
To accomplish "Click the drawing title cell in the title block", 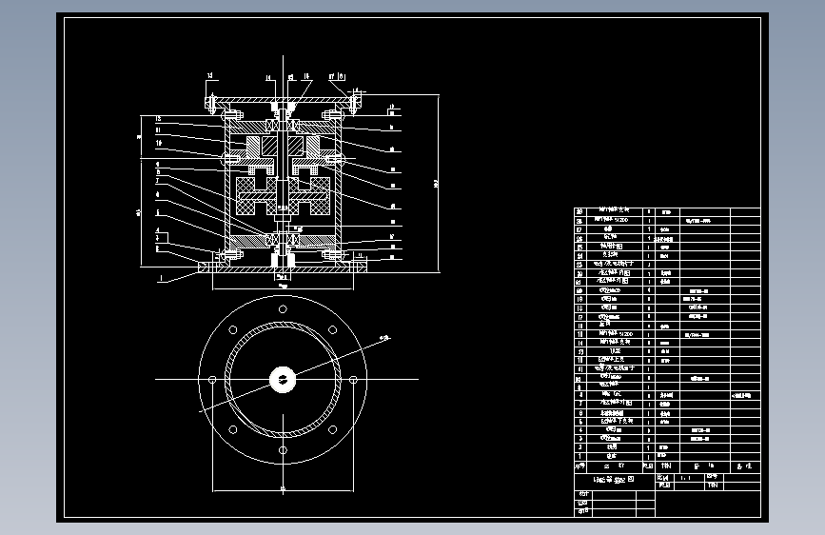I will 614,480.
